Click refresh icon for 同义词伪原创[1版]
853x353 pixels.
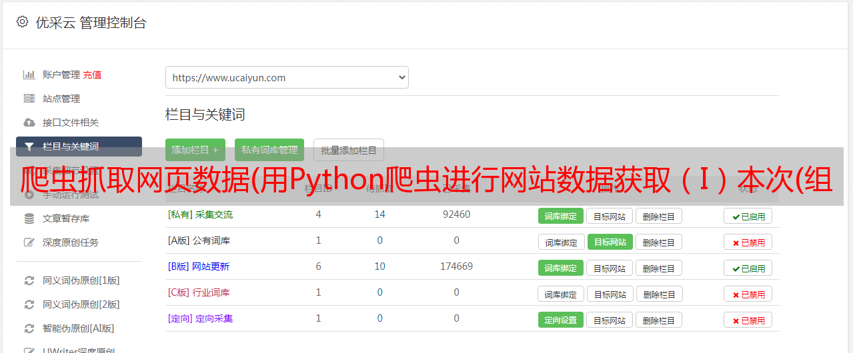coord(29,280)
